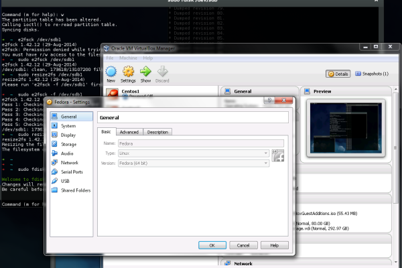Click the VirtualBox Manager title bar icon
The image size is (402, 268).
[x=106, y=48]
